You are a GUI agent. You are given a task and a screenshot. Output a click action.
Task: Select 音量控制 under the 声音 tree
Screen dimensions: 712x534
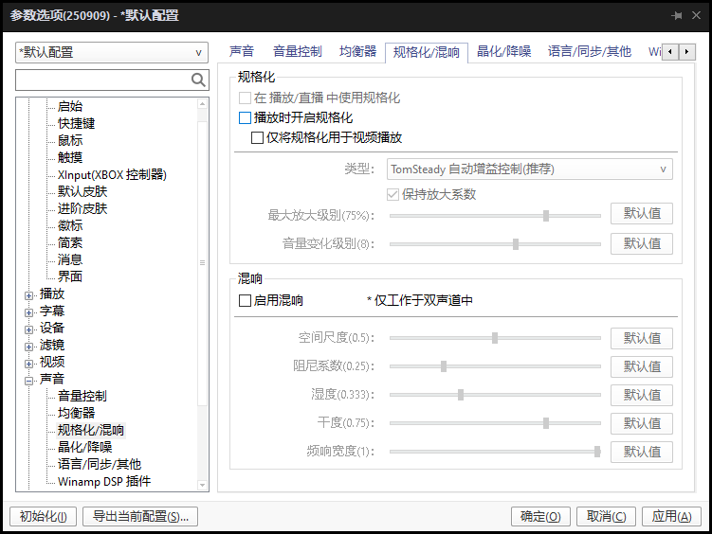point(82,397)
